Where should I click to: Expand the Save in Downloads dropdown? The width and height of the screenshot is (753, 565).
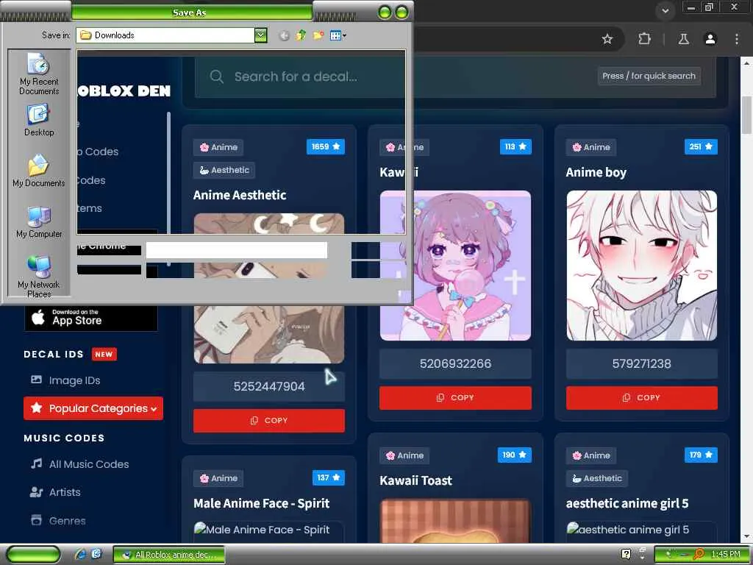pos(260,35)
